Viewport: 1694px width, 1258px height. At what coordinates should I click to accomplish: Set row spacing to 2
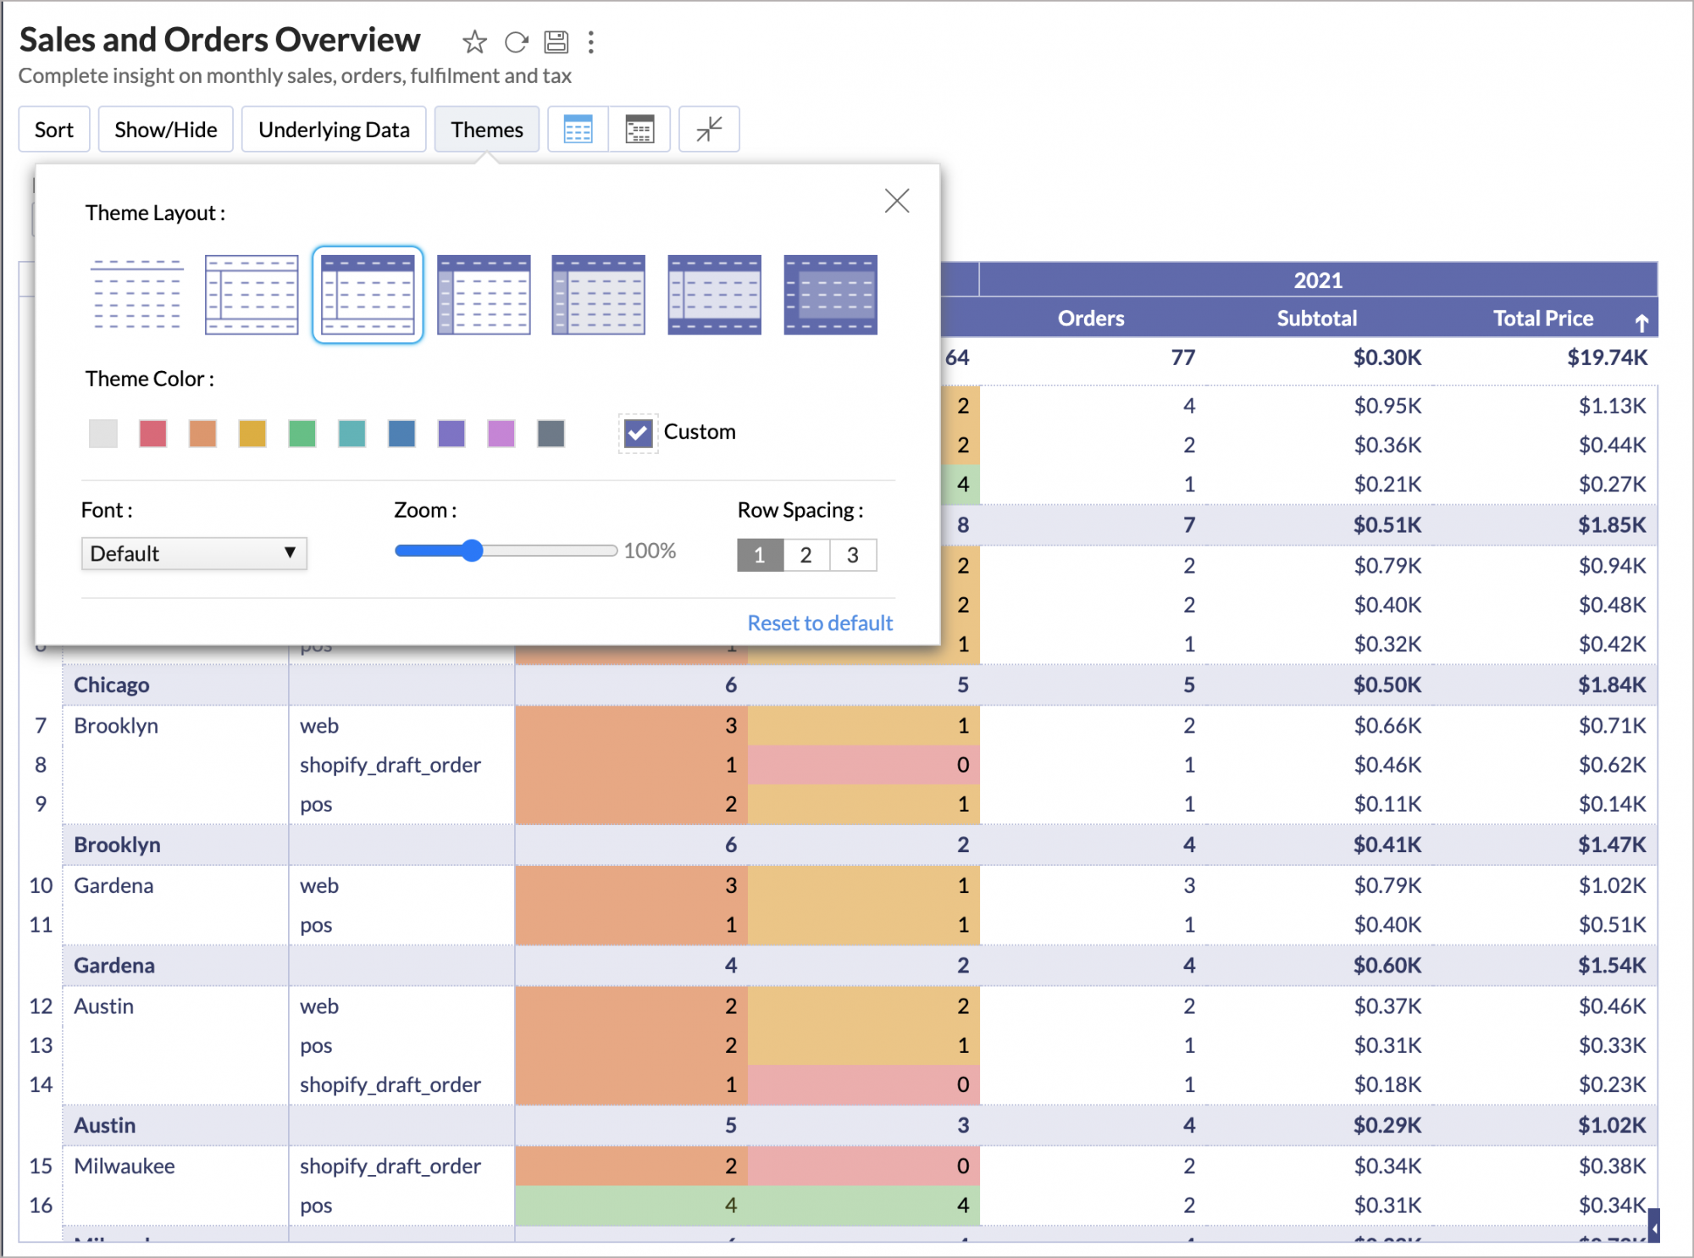tap(806, 556)
